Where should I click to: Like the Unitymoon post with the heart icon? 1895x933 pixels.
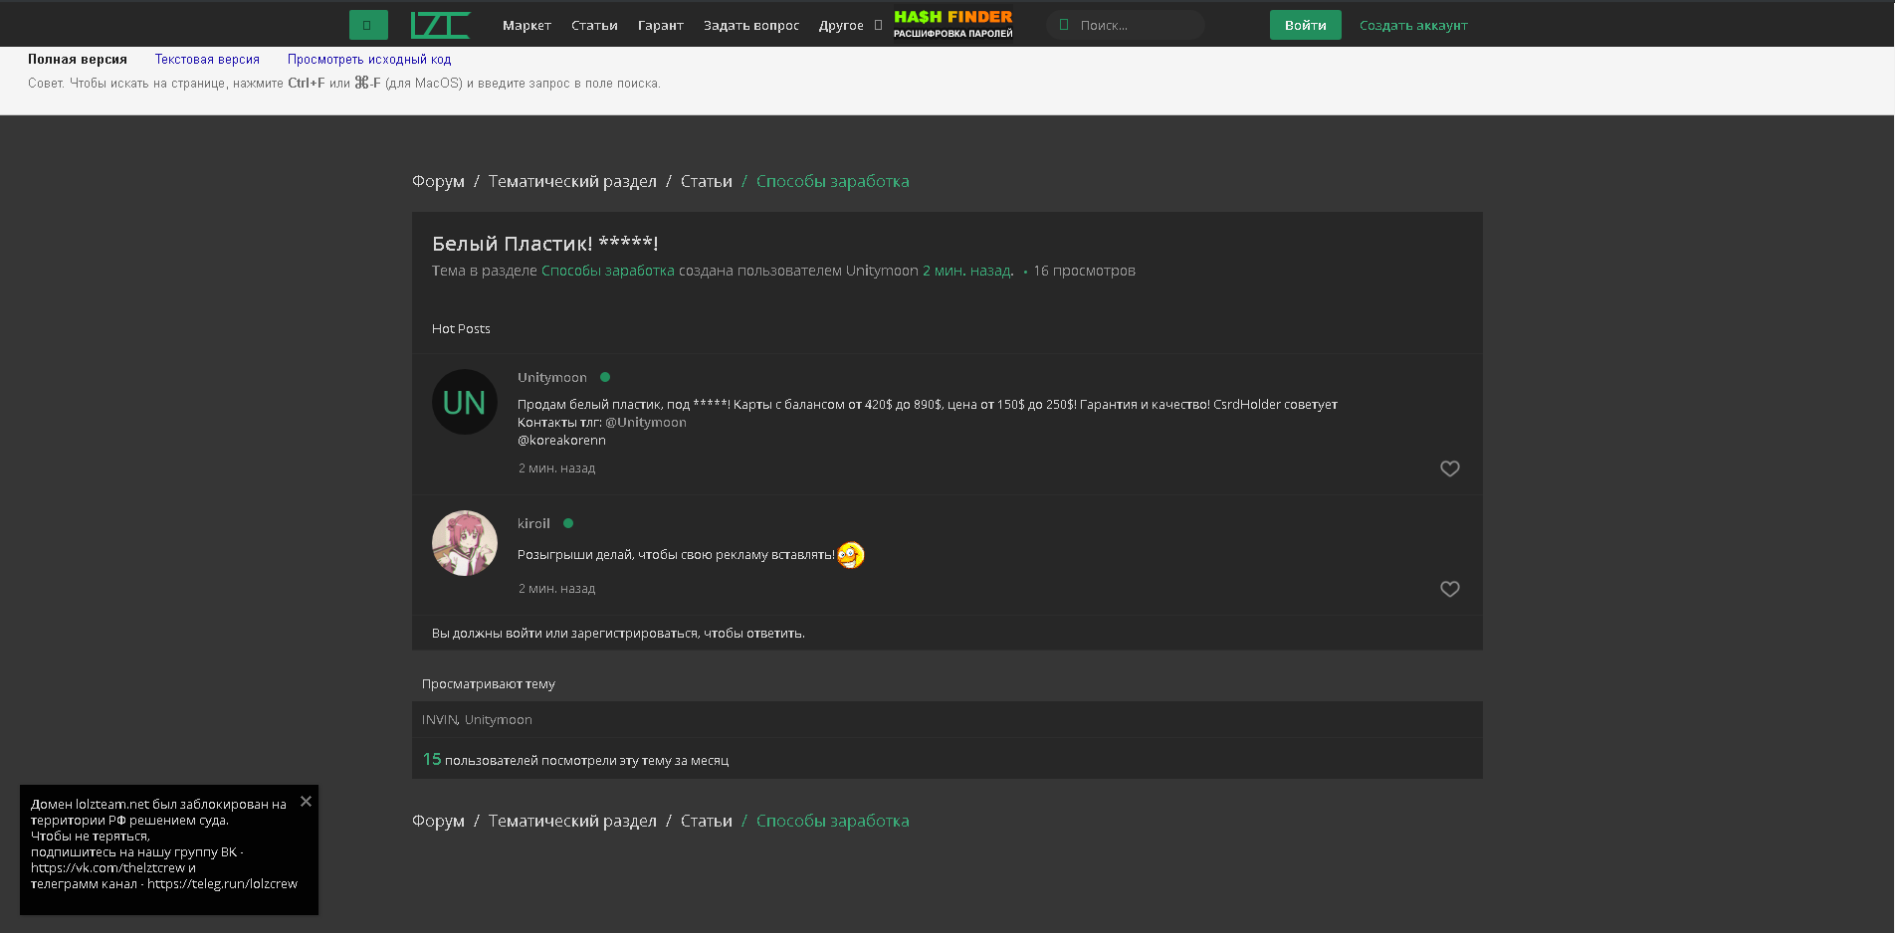(1449, 468)
